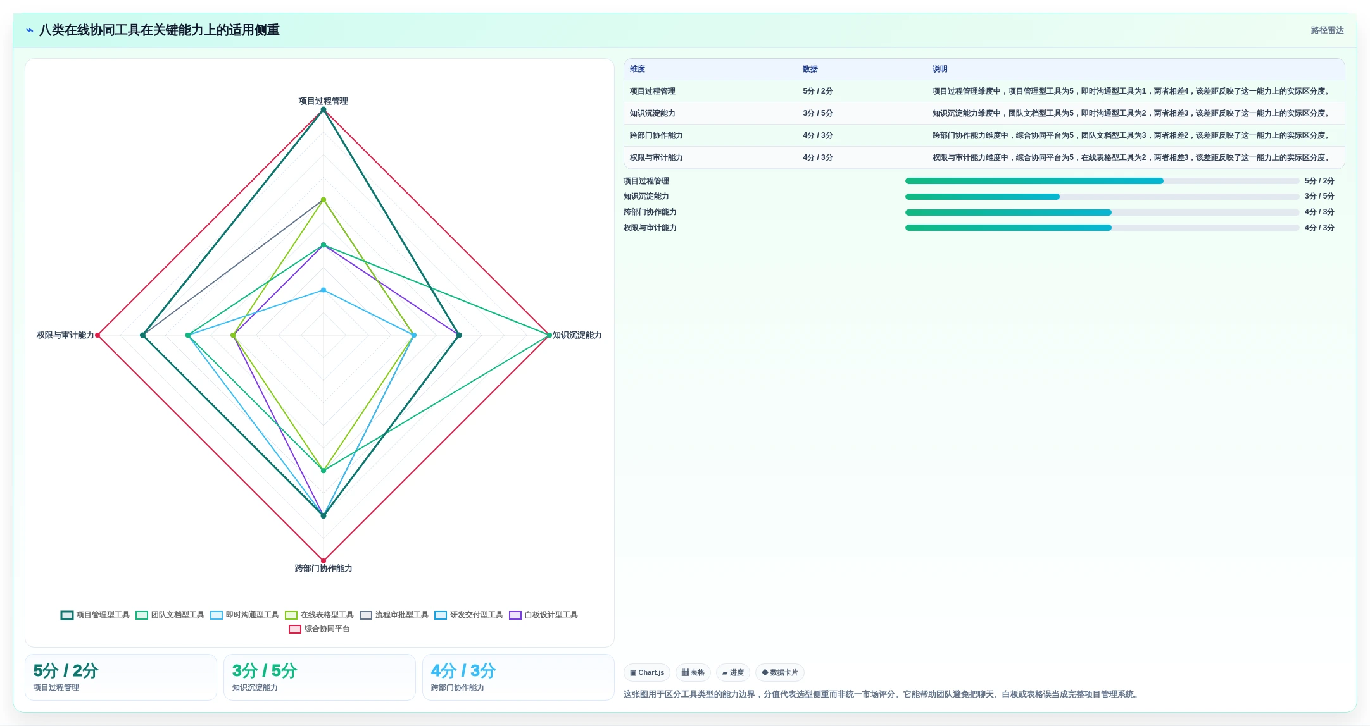Click the 知识沉淀能力 progress bar
The image size is (1370, 726).
(x=1102, y=197)
